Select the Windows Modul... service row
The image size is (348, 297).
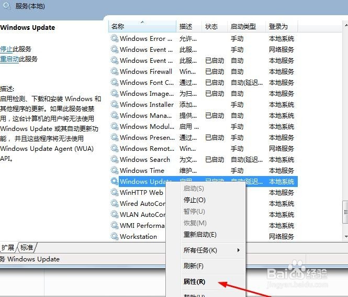coord(203,126)
